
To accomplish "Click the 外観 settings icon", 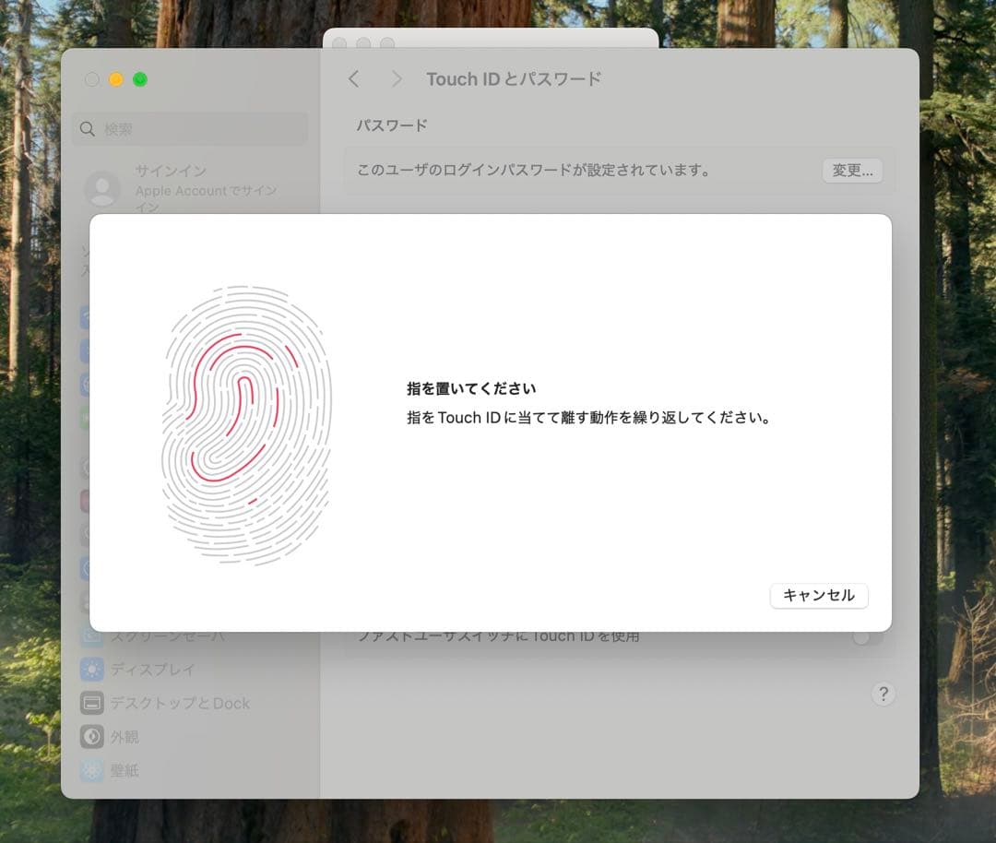I will click(x=92, y=736).
